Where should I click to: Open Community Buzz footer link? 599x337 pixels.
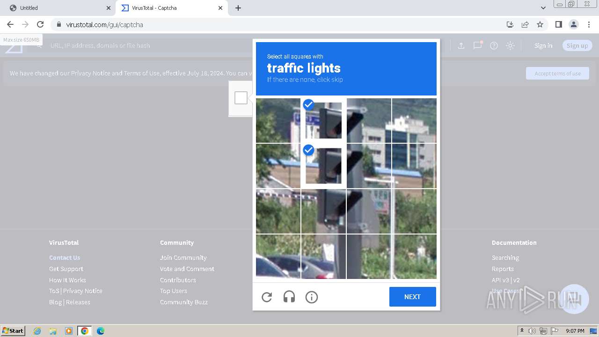(184, 302)
